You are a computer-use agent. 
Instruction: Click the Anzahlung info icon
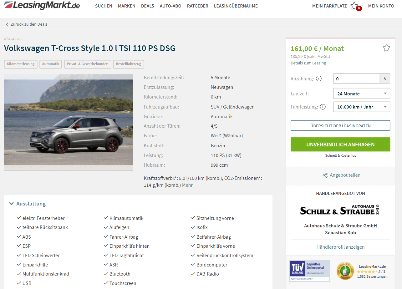click(319, 79)
